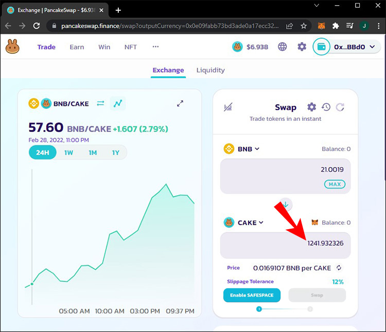Open the language globe selector

(x=283, y=46)
